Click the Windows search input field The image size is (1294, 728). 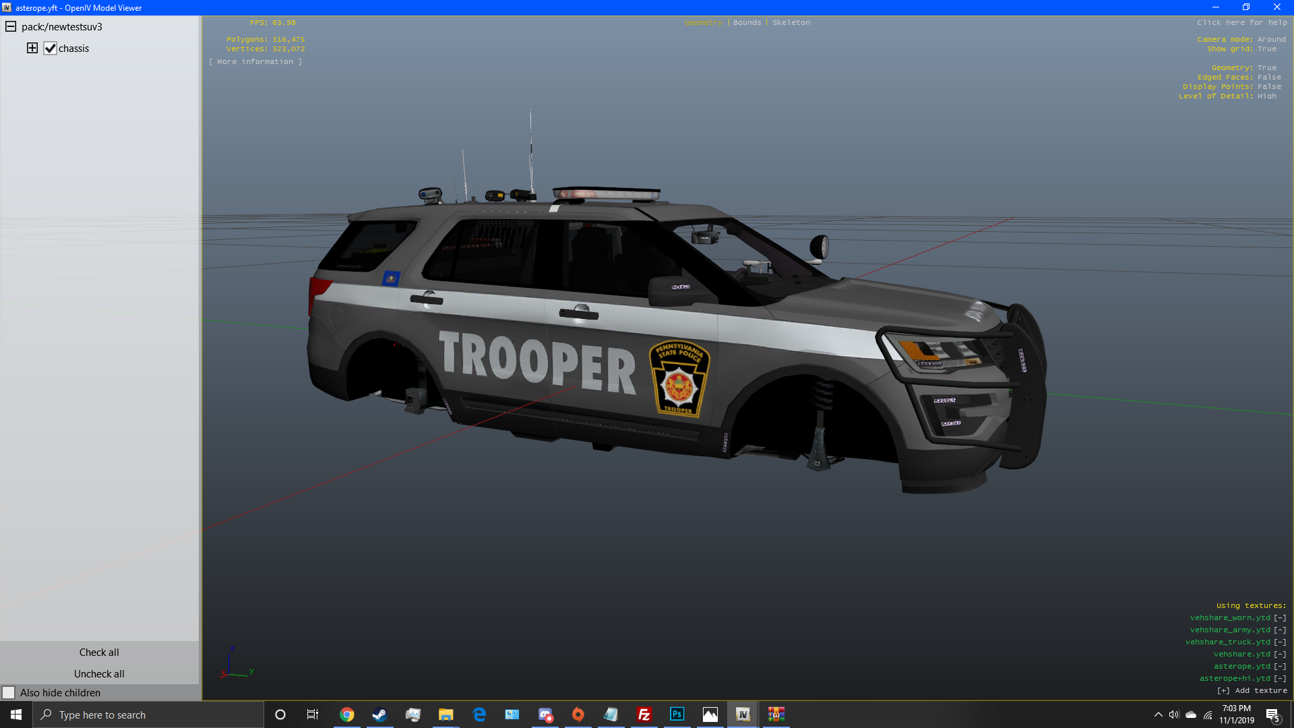148,715
